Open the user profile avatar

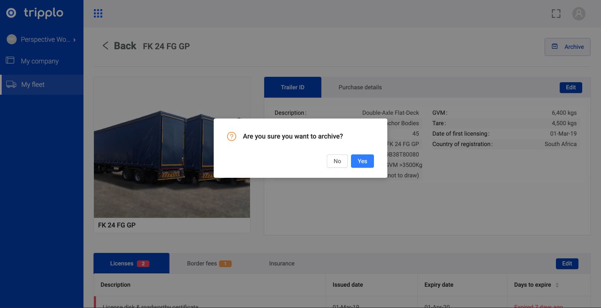pos(578,13)
